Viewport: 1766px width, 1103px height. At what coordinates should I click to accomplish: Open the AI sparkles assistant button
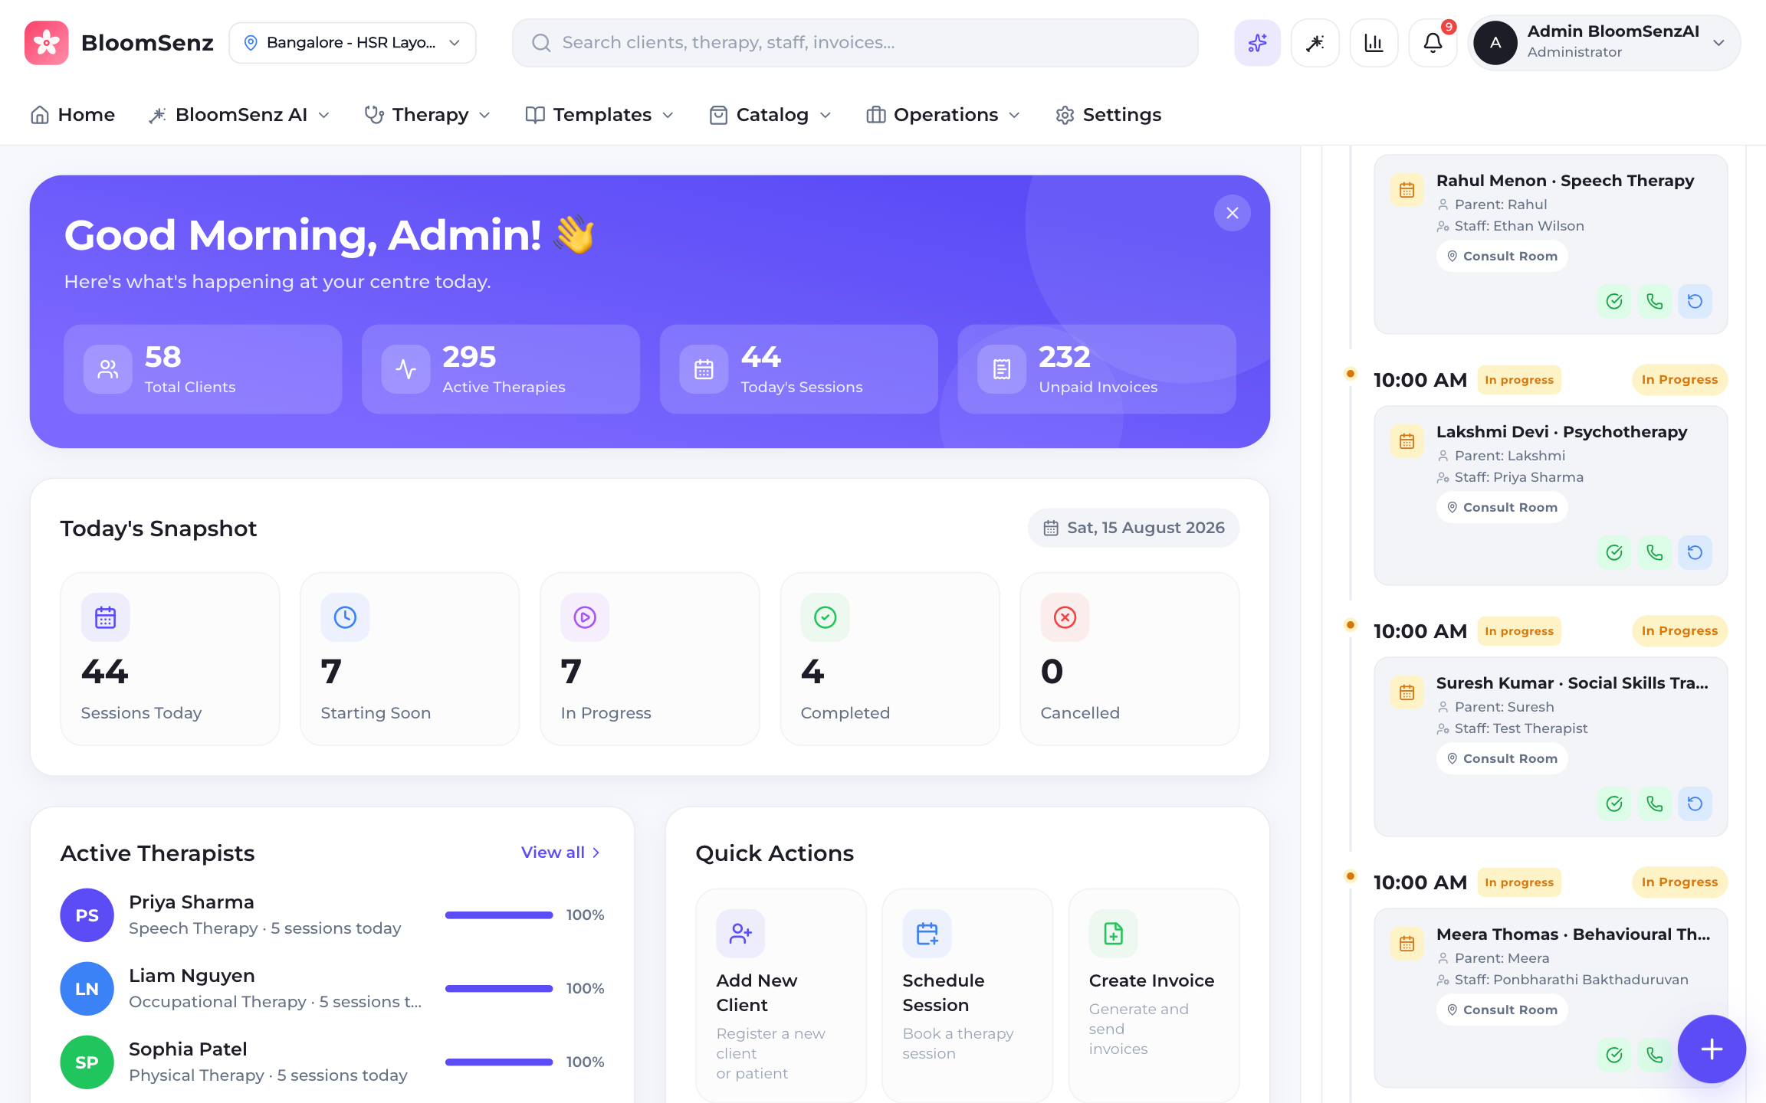click(1257, 43)
